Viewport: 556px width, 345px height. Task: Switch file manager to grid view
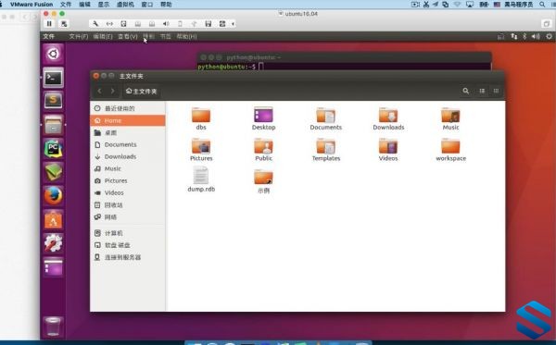pos(496,91)
